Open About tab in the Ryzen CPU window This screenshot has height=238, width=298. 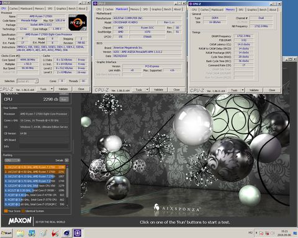82,9
